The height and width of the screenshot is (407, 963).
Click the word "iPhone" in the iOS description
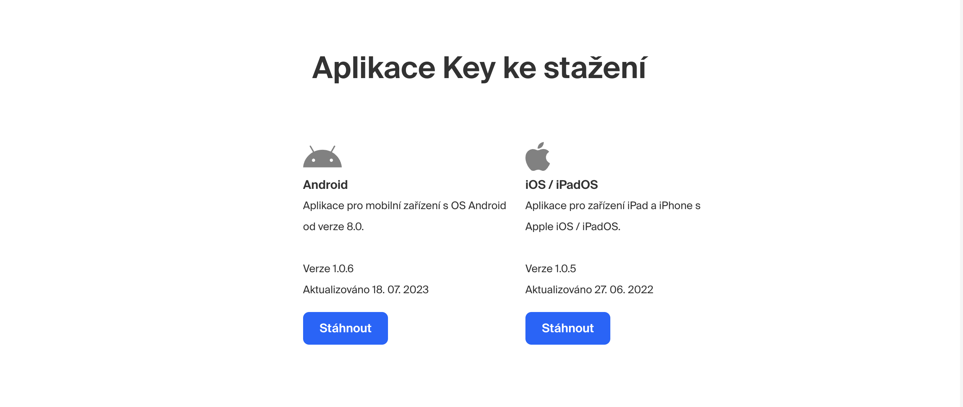pos(676,206)
